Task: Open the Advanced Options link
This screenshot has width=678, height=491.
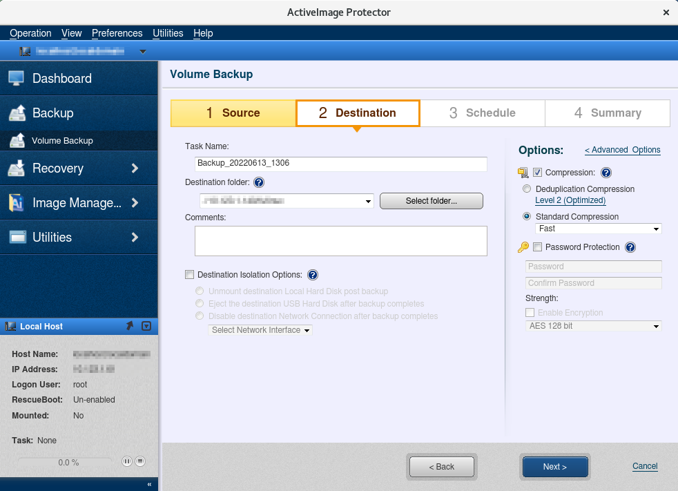Action: 623,150
